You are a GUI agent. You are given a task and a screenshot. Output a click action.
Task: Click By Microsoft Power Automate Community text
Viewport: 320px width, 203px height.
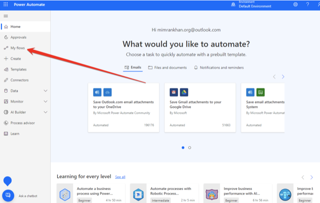(122, 113)
